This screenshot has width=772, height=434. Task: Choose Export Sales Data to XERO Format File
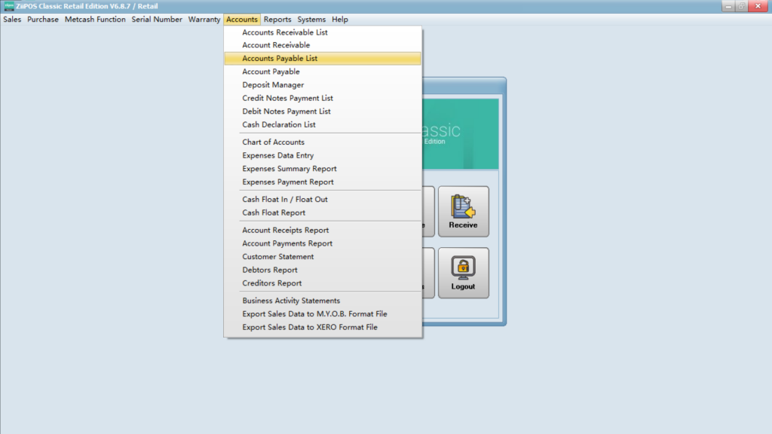click(310, 327)
